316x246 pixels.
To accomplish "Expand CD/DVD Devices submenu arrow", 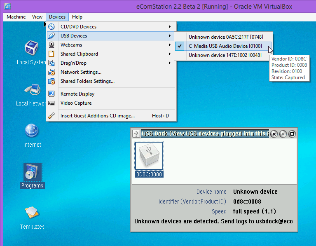I will pos(170,27).
